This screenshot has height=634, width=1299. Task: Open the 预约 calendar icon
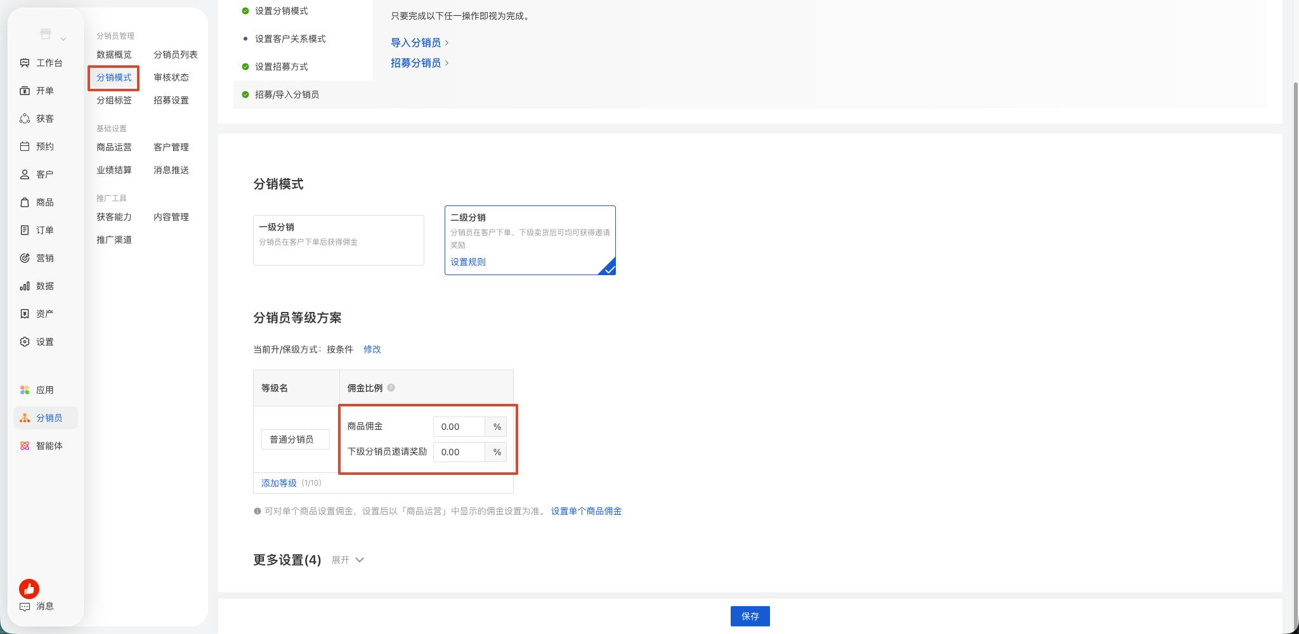tap(25, 146)
